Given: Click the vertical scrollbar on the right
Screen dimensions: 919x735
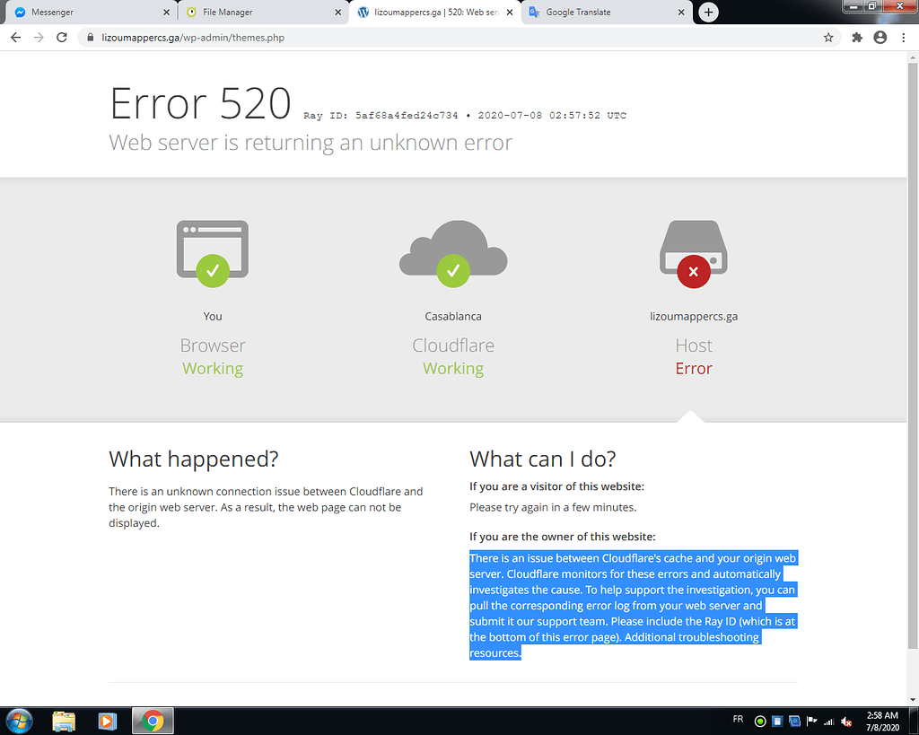Looking at the screenshot, I should (x=913, y=359).
